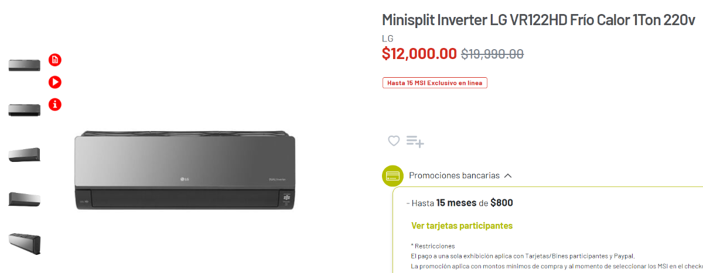
Task: Select the first front-view thumbnail
Action: [x=25, y=65]
